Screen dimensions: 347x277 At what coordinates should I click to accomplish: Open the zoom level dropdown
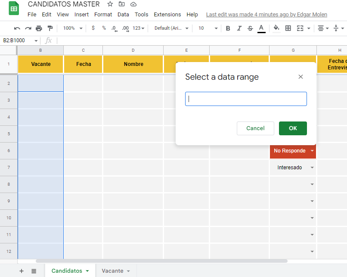(73, 28)
